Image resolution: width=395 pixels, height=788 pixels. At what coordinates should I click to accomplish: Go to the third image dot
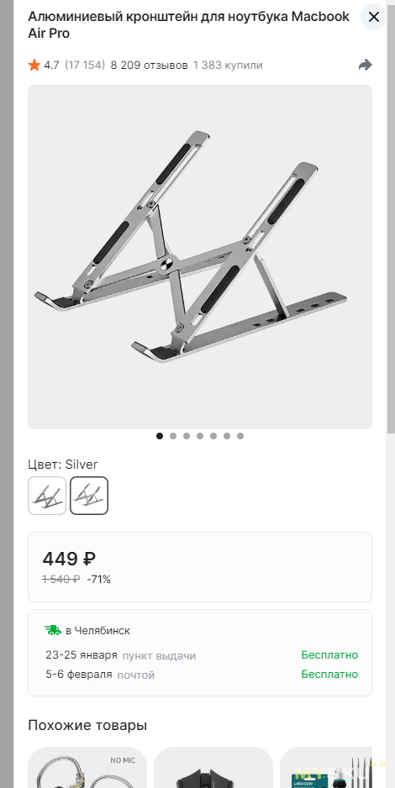(x=187, y=436)
